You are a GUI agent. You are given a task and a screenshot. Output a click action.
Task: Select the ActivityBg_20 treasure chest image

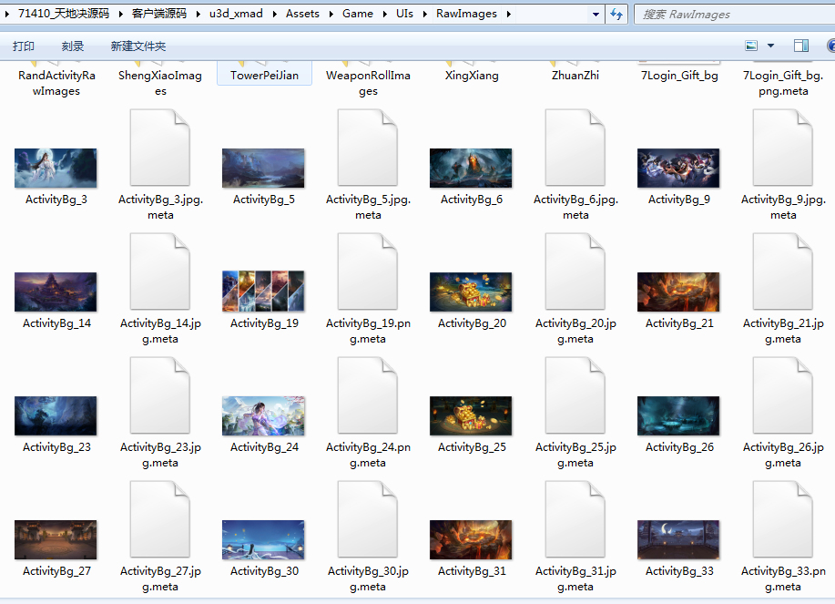tap(471, 292)
